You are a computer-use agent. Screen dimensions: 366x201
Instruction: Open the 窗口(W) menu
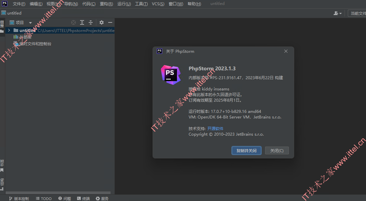[x=176, y=4]
